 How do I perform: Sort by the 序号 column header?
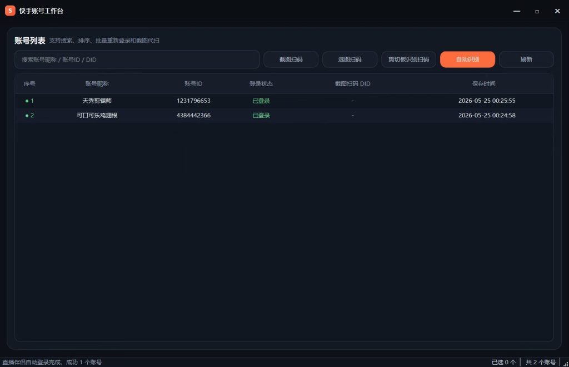[x=29, y=84]
